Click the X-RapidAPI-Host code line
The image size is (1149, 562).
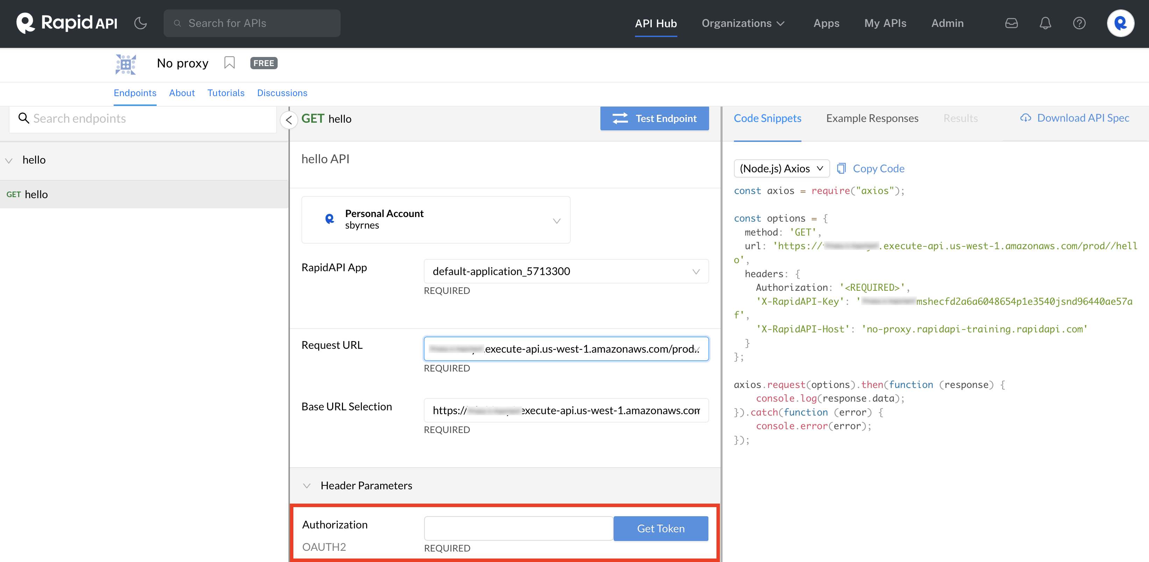[x=921, y=329]
